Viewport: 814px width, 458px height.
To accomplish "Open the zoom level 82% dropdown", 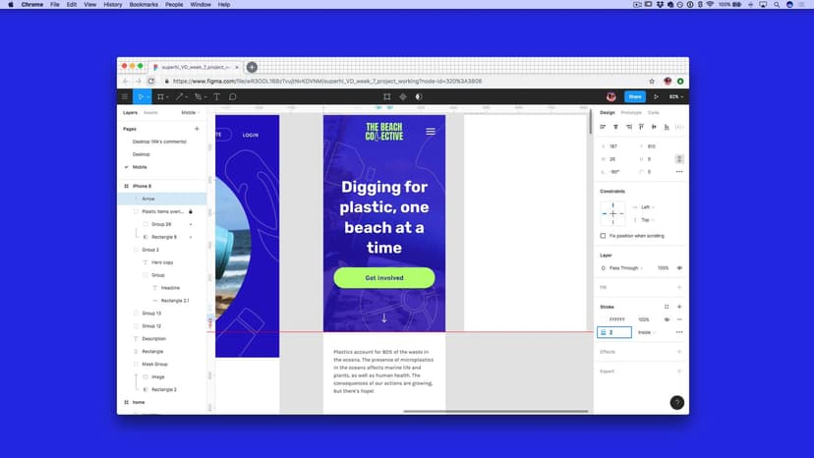I will tap(675, 96).
